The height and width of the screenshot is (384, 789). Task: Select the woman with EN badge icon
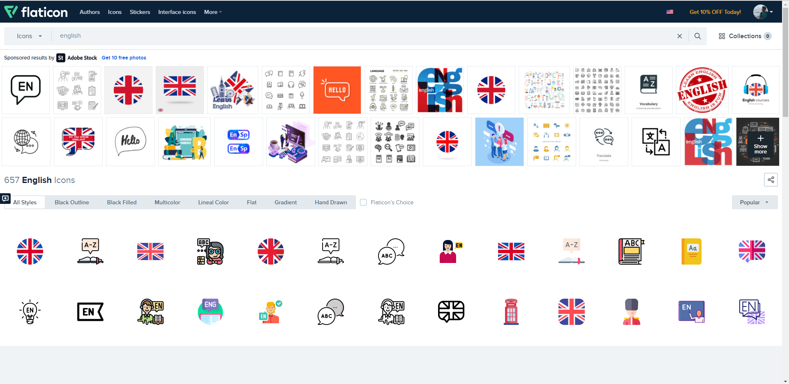(x=451, y=251)
